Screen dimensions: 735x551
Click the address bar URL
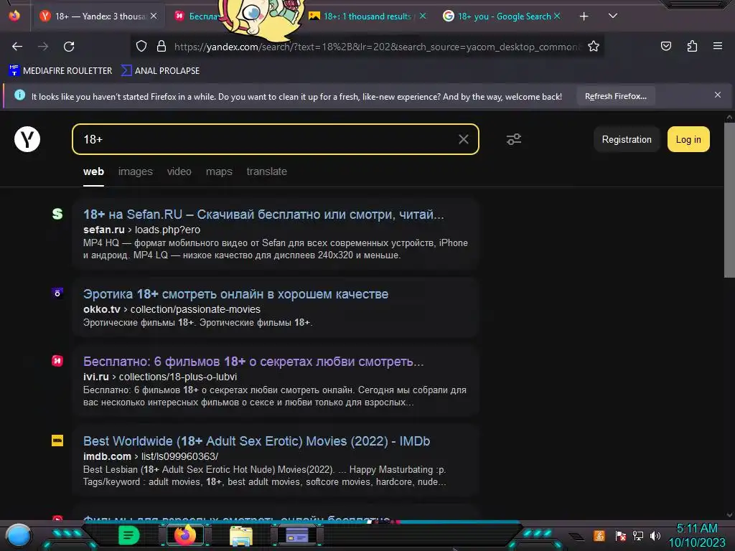coord(378,47)
